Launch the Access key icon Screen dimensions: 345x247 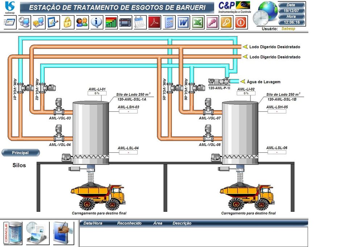point(212,22)
